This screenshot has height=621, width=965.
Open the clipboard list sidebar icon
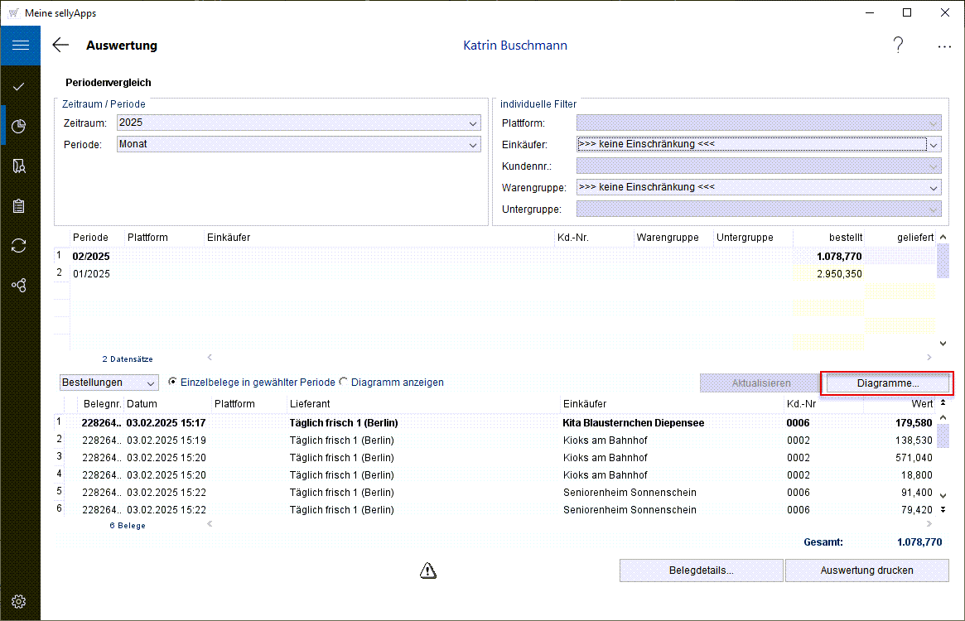(20, 206)
